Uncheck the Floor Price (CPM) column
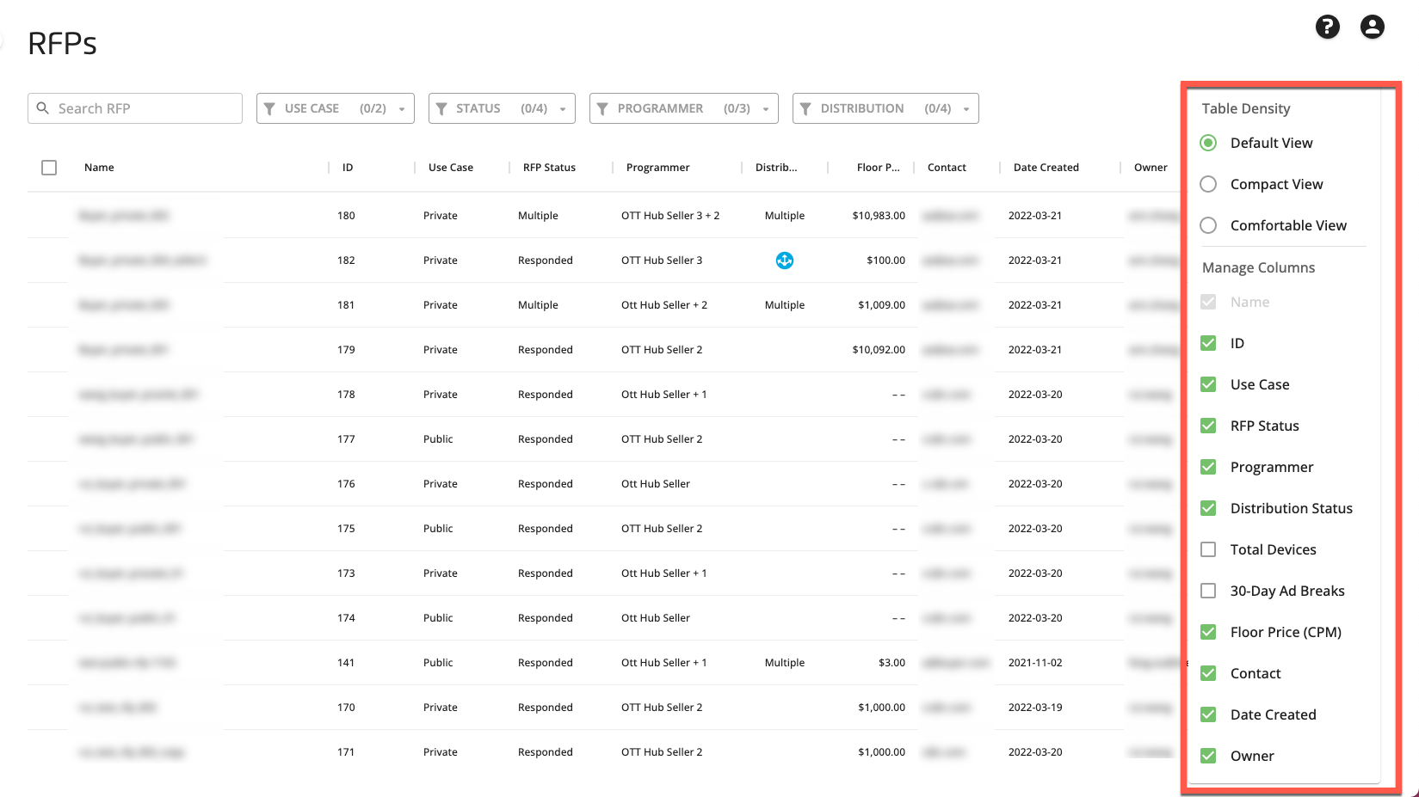The image size is (1419, 797). point(1208,632)
